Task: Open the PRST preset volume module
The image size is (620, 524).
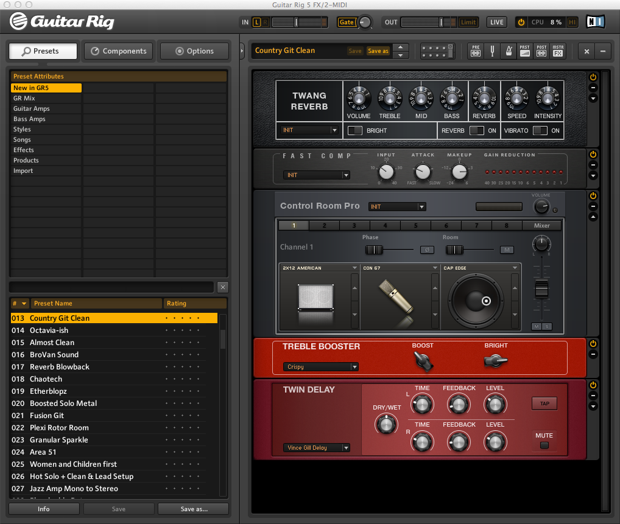Action: pyautogui.click(x=525, y=51)
